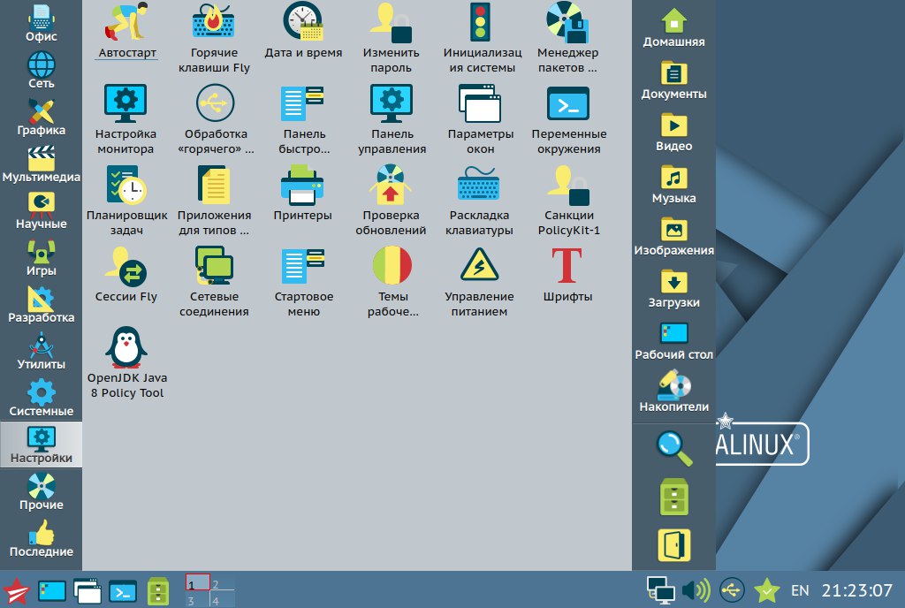905x608 pixels.
Task: Select the Сеть menu category
Action: click(41, 70)
